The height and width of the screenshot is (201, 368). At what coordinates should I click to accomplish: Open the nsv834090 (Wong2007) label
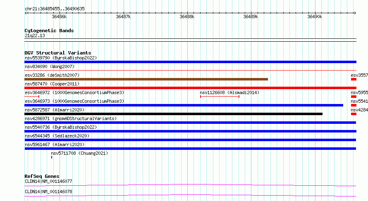click(50, 66)
